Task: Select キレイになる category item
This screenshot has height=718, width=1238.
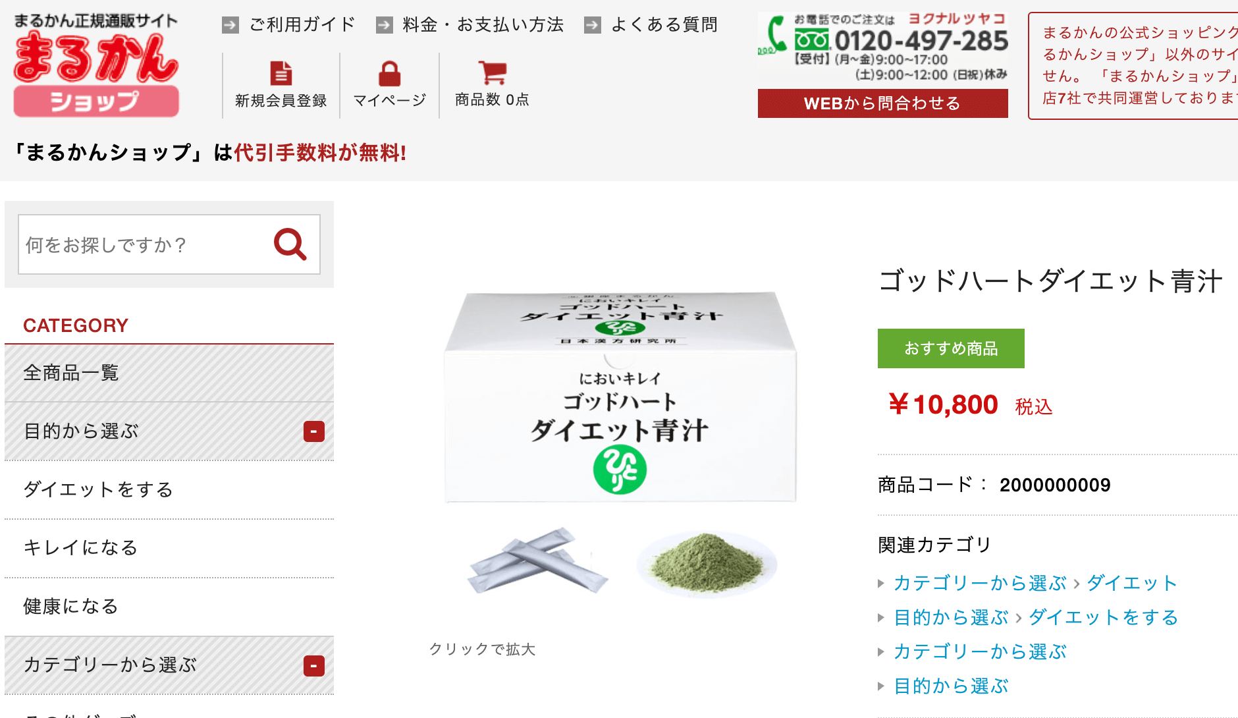Action: tap(169, 548)
